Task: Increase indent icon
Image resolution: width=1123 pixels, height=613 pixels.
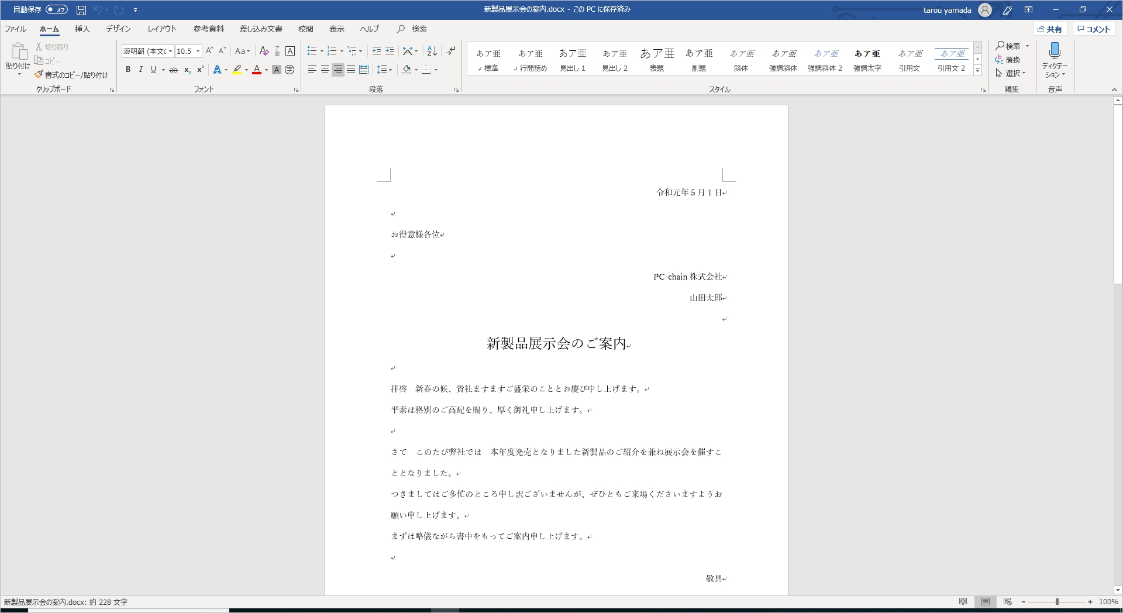Action: pyautogui.click(x=390, y=51)
